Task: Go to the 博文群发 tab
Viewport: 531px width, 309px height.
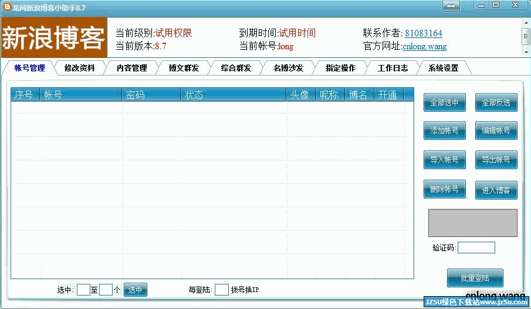Action: (x=184, y=68)
